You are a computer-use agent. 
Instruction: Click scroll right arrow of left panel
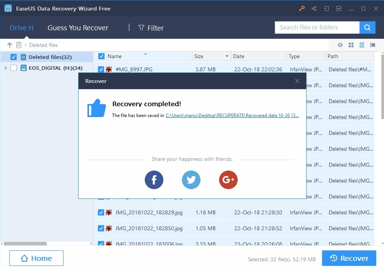point(91,243)
